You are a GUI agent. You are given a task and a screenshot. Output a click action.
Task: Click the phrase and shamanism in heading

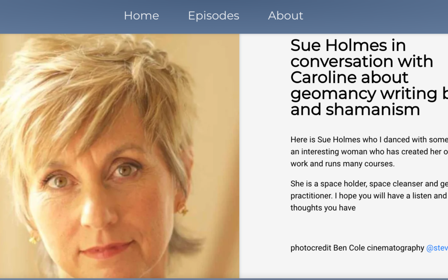(355, 109)
